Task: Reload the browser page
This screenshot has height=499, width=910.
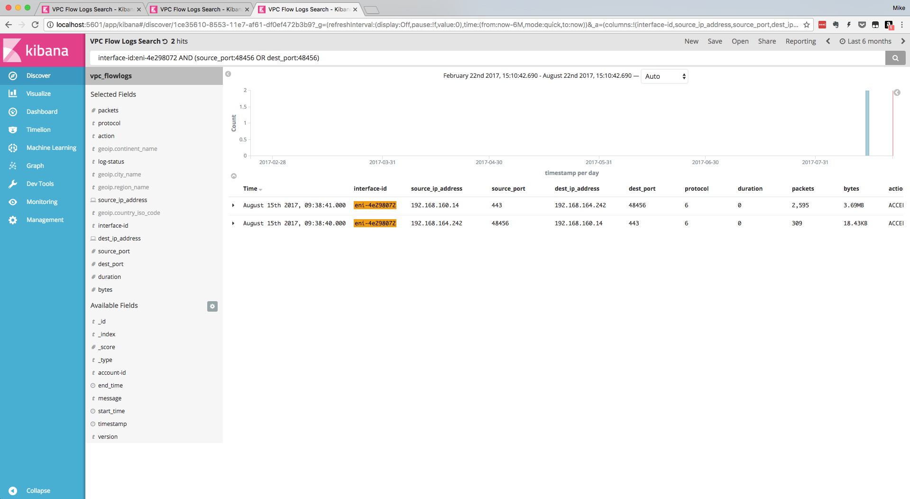Action: coord(35,25)
